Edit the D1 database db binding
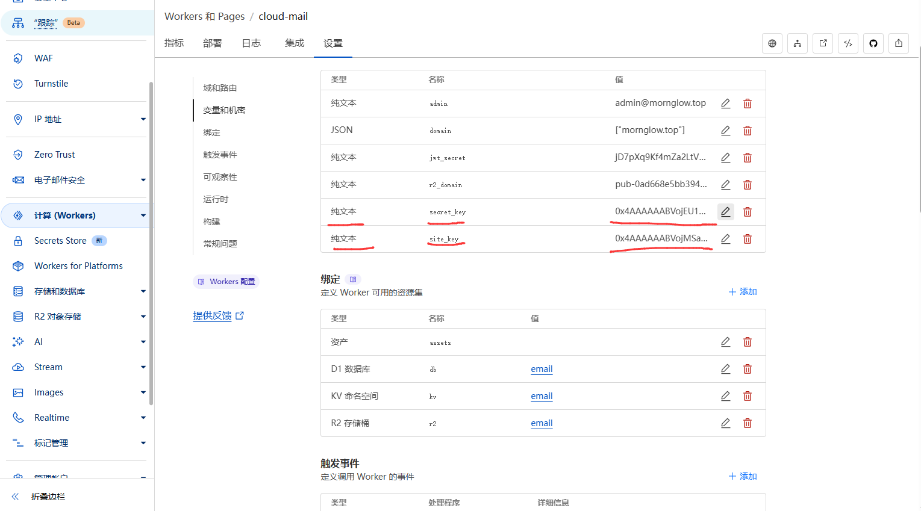The width and height of the screenshot is (921, 511). click(726, 369)
